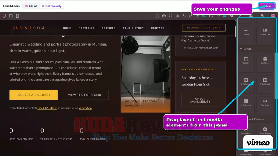Open the WhatsApp link
The height and width of the screenshot is (156, 278).
point(85,108)
